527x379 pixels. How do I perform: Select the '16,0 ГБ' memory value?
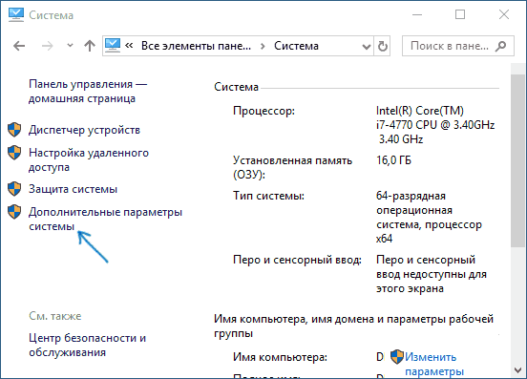point(393,160)
